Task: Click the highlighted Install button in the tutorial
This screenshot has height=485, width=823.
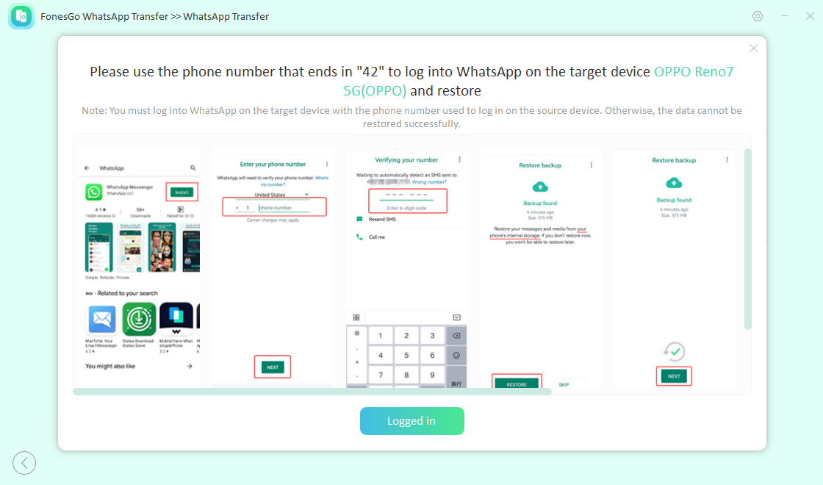Action: [x=182, y=192]
